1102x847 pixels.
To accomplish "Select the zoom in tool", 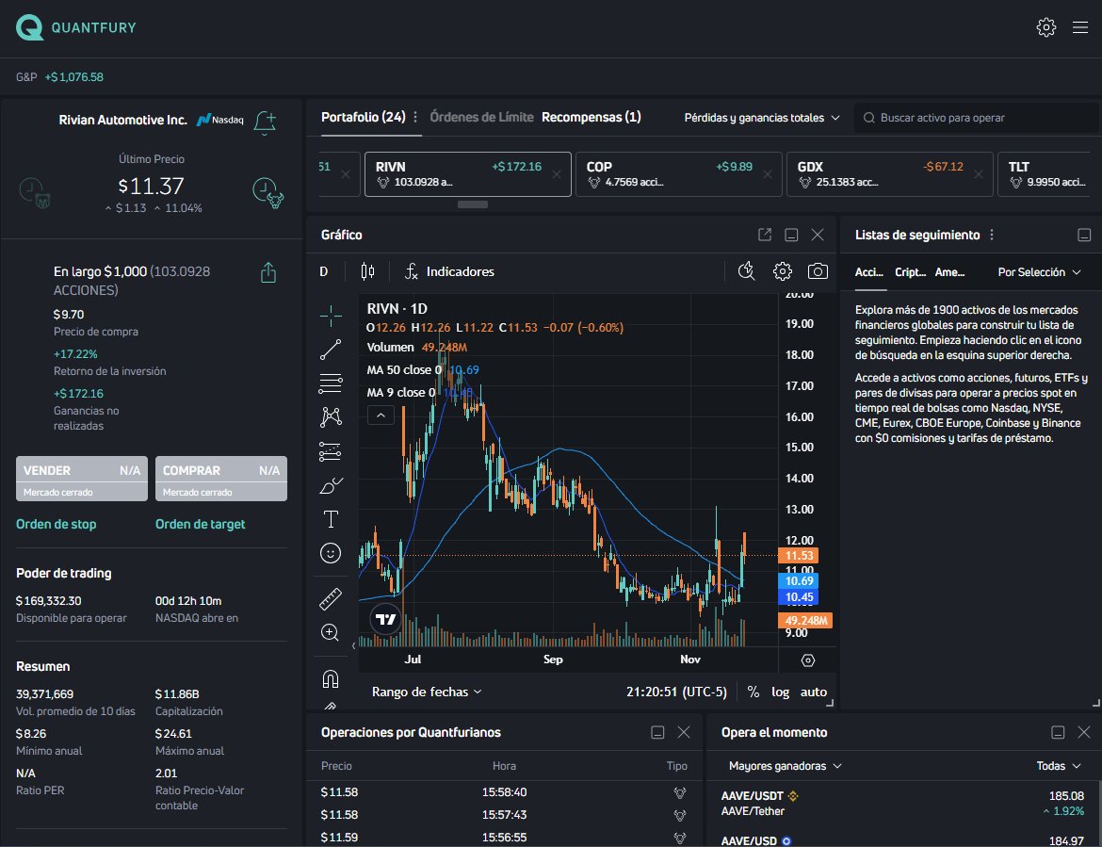I will (x=331, y=632).
